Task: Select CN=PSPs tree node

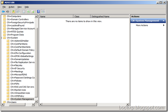Action: [x=15, y=84]
